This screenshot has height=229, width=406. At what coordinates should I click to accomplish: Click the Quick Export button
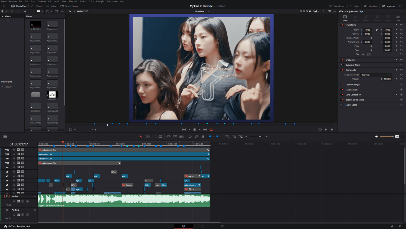tap(337, 6)
